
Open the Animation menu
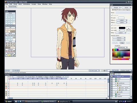coord(27,4)
